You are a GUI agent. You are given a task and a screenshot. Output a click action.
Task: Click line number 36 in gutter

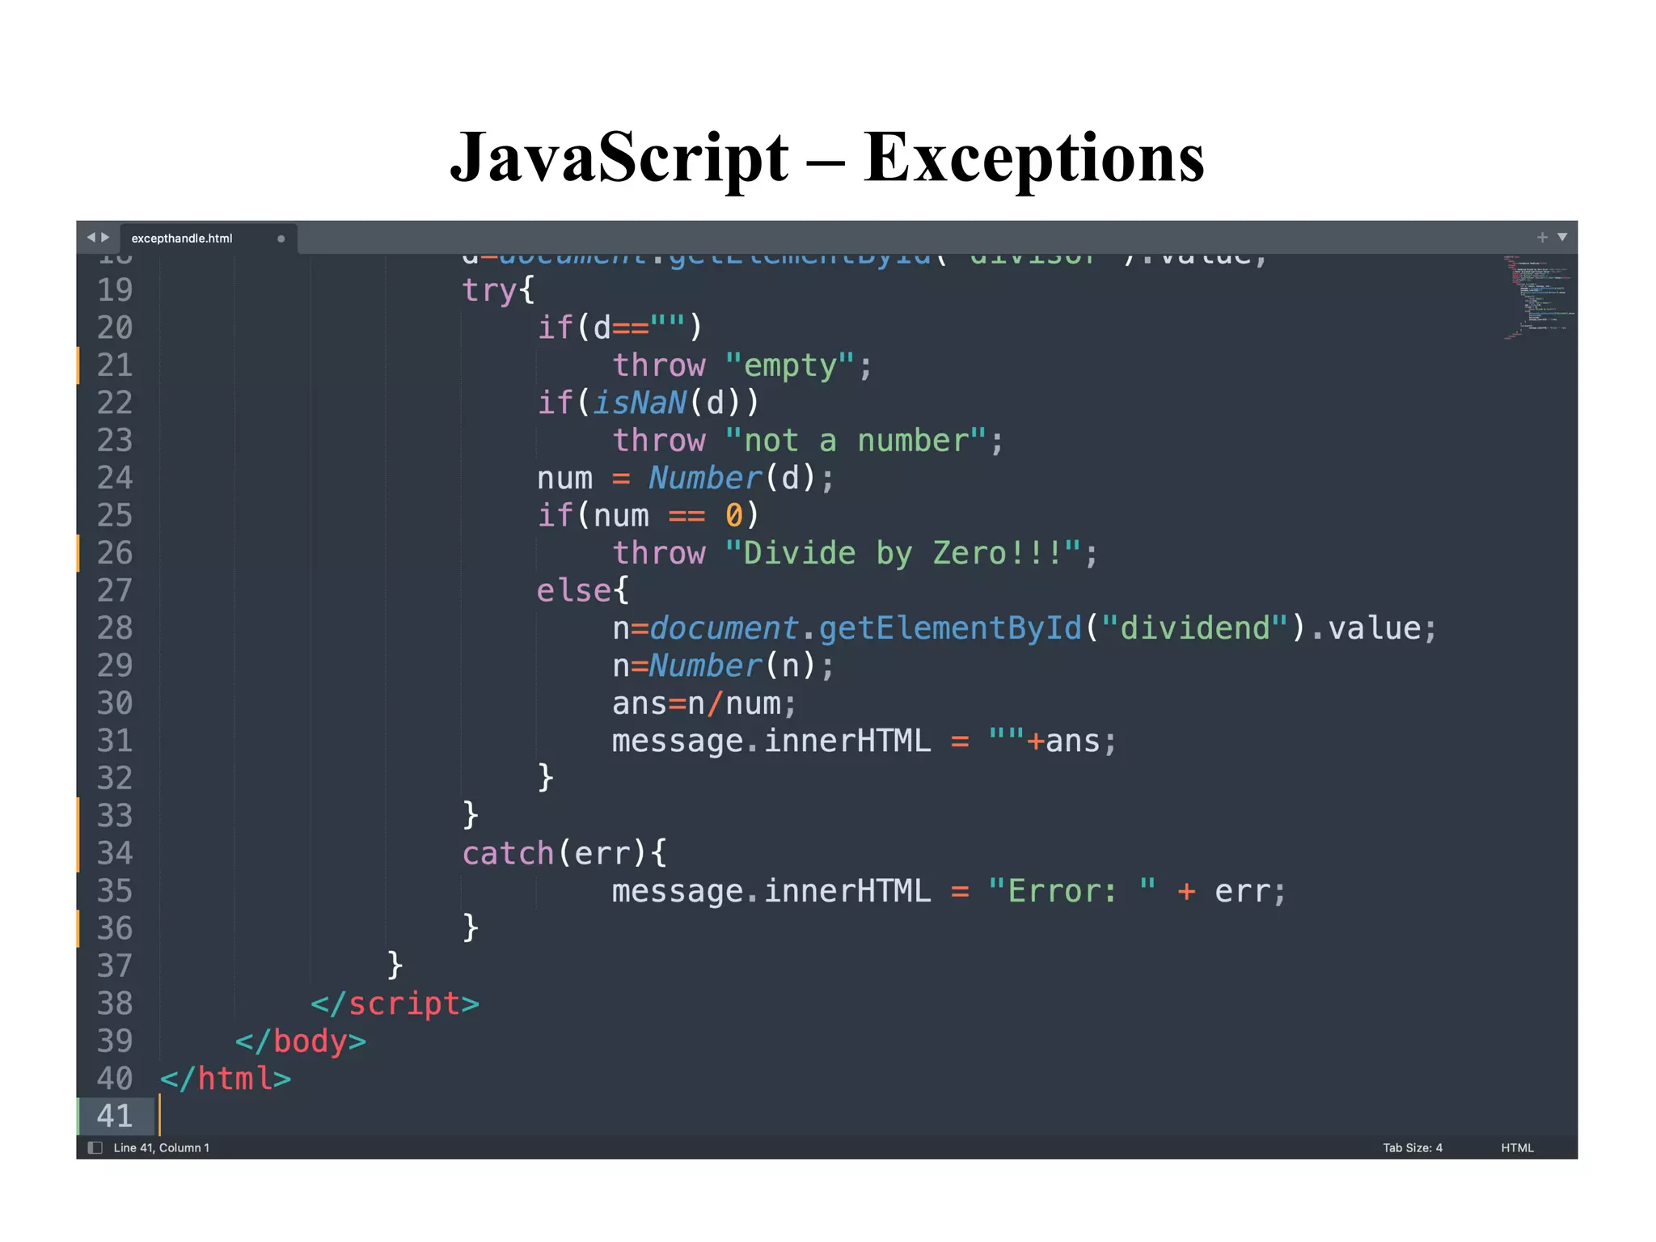point(115,927)
